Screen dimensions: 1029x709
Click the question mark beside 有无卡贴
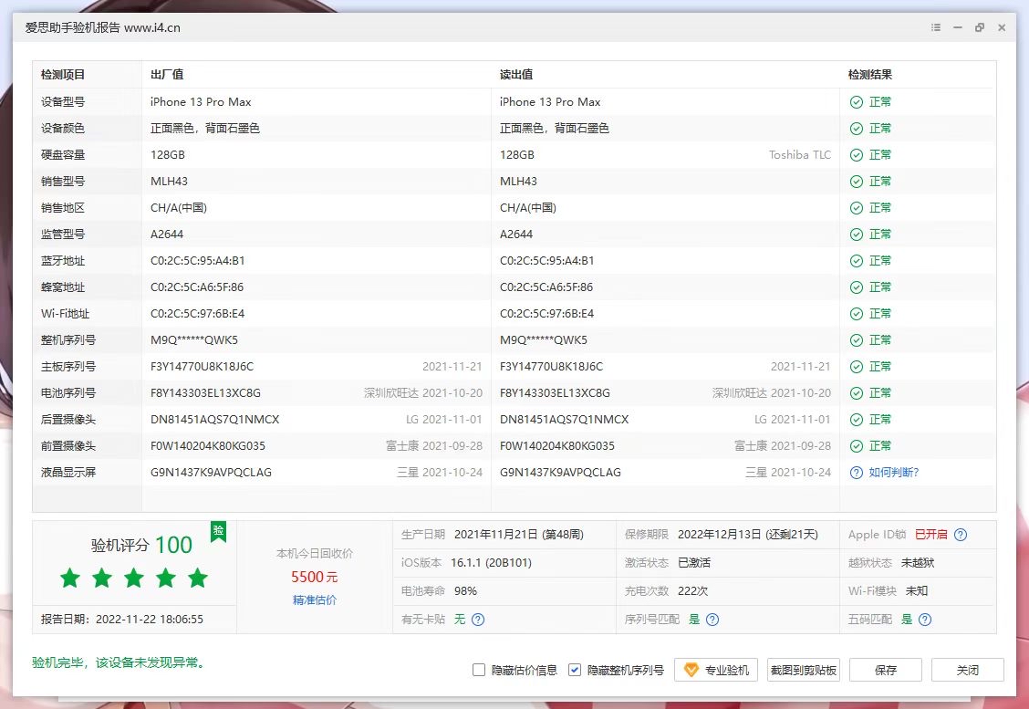[476, 619]
